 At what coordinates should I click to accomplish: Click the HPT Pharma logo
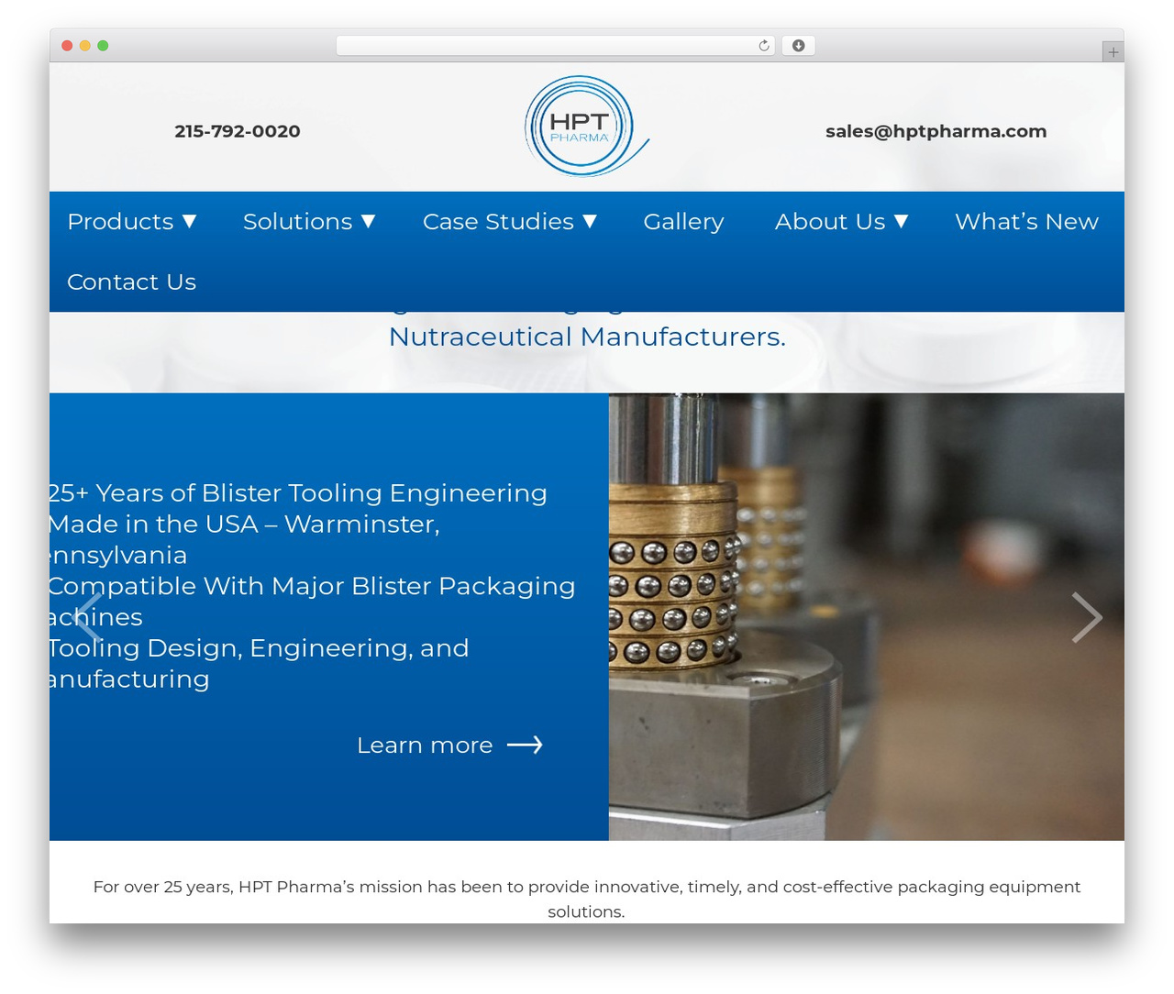pos(587,127)
